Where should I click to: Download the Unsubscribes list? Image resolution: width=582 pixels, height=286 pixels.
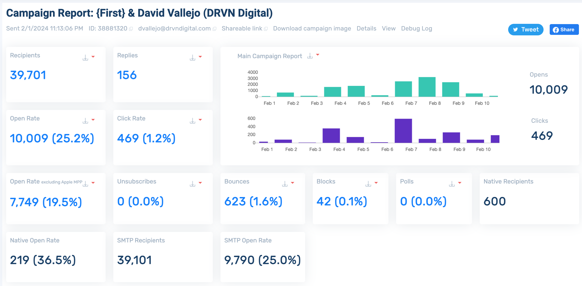point(193,184)
